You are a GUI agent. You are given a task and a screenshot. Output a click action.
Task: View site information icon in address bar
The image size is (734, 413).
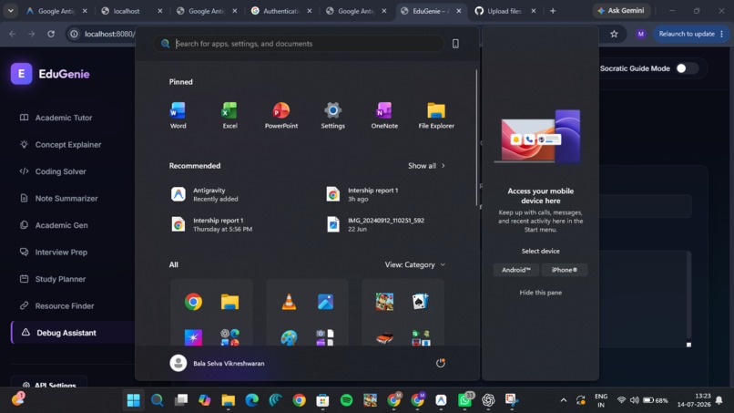pyautogui.click(x=74, y=34)
